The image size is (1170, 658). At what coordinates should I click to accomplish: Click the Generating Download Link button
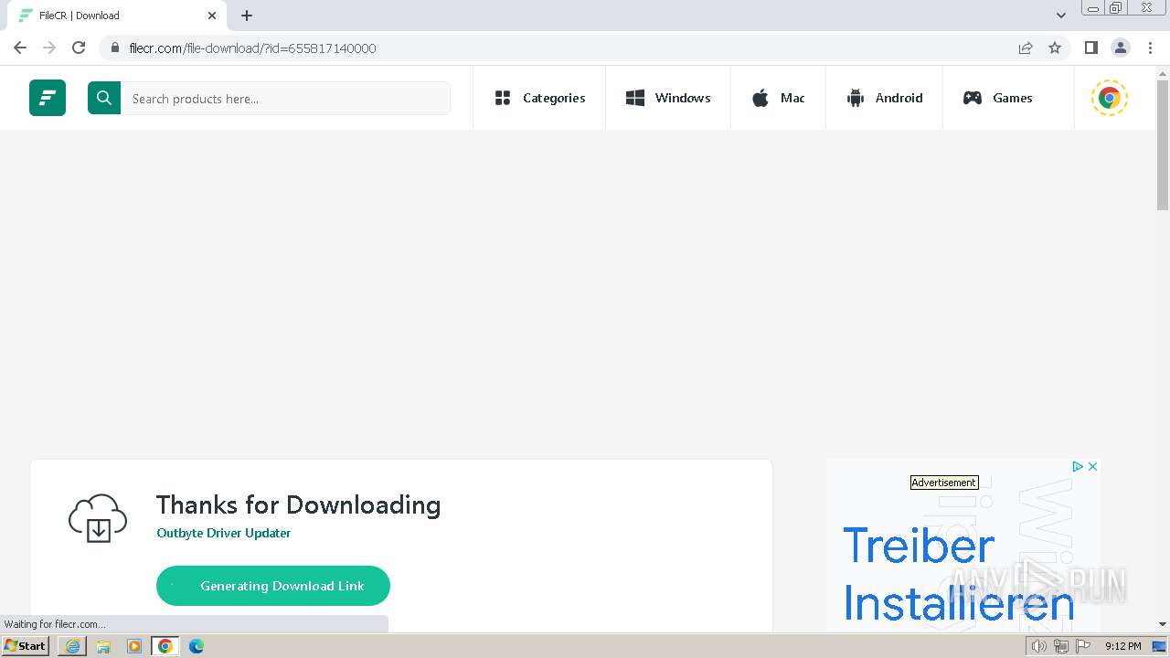(273, 586)
